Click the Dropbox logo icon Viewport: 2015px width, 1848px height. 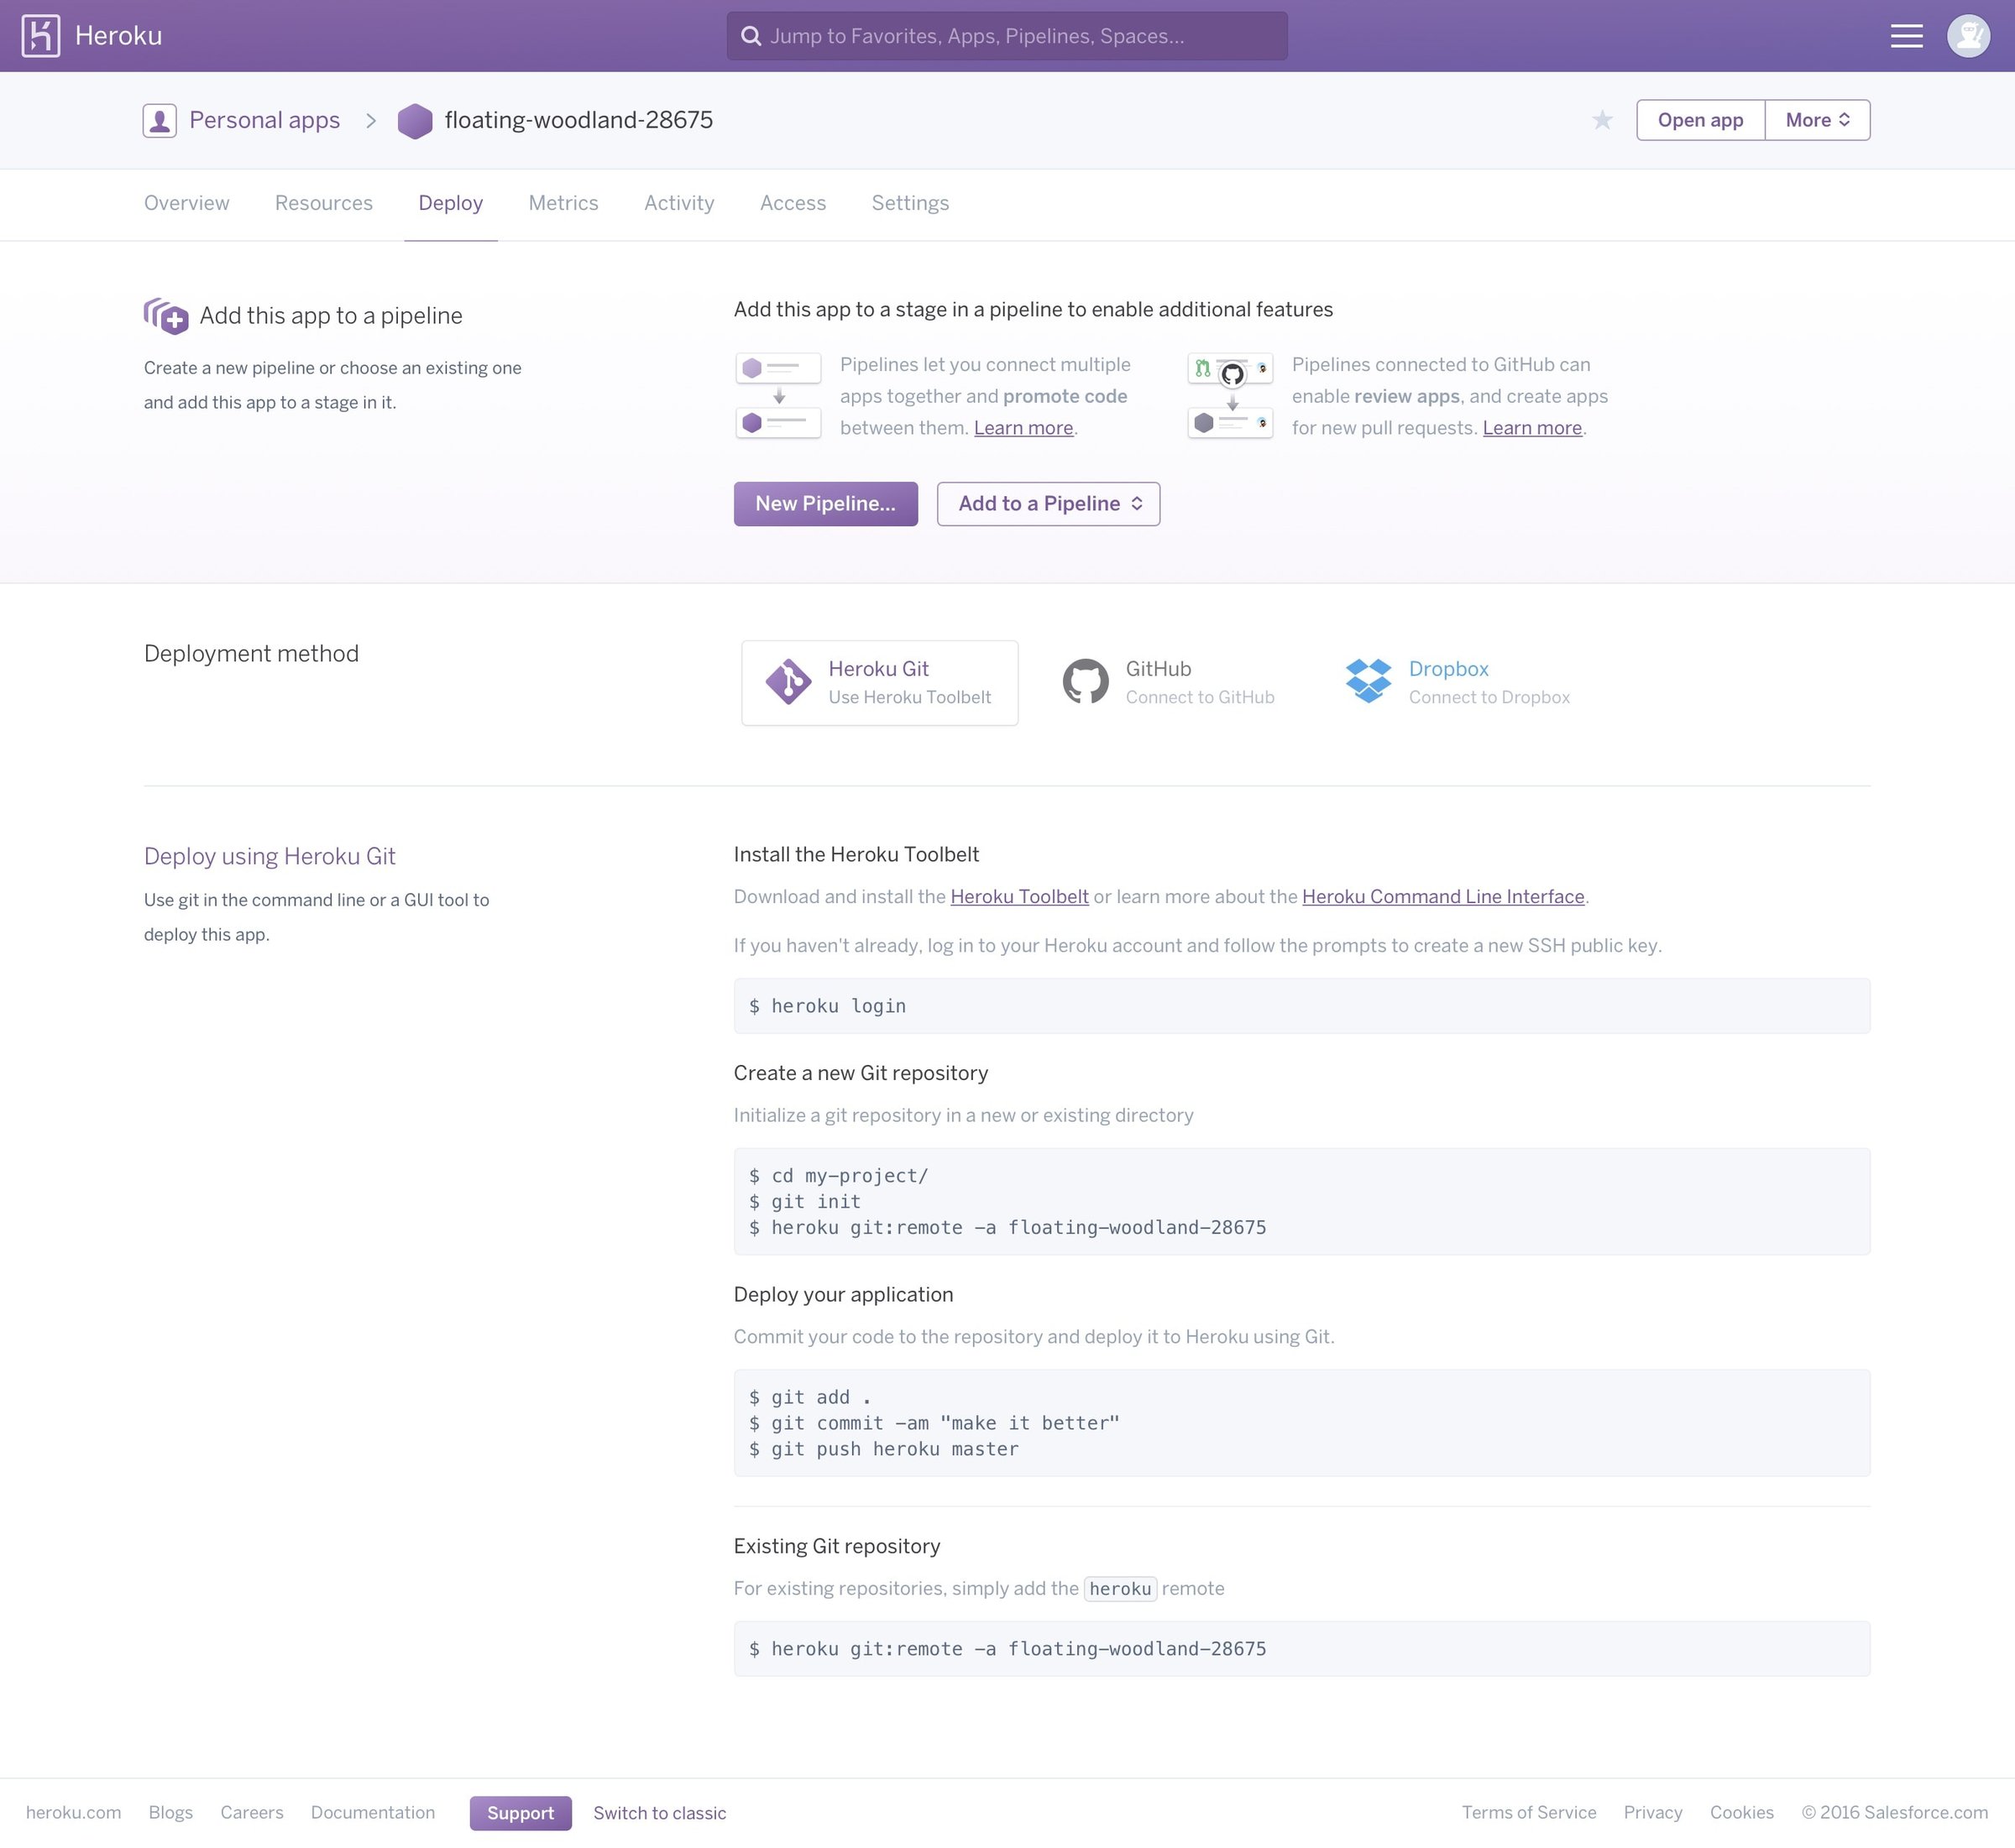1369,681
